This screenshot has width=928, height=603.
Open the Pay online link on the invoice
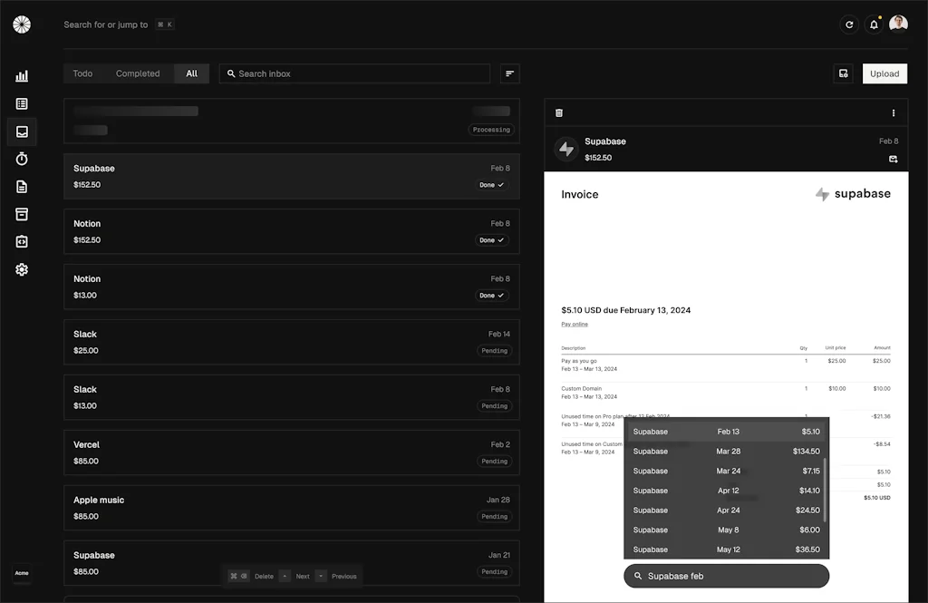pyautogui.click(x=574, y=324)
